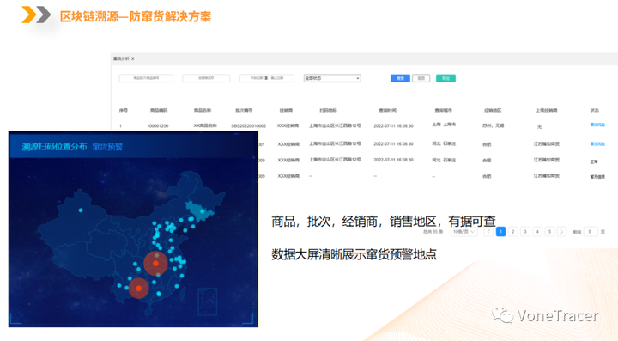Click the 批次编号 column header

click(244, 110)
